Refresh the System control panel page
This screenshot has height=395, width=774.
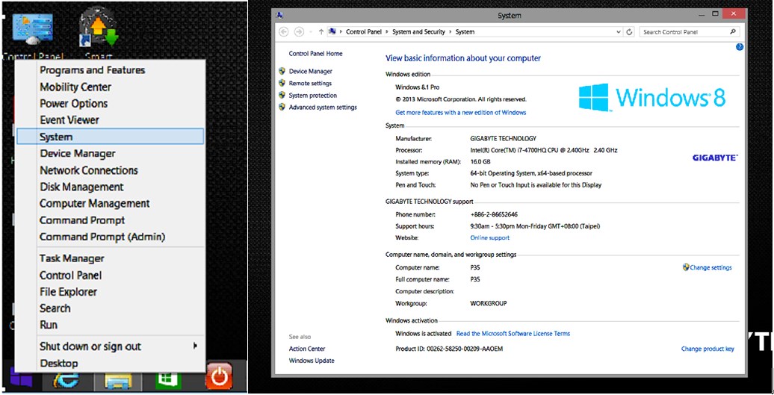pyautogui.click(x=630, y=32)
